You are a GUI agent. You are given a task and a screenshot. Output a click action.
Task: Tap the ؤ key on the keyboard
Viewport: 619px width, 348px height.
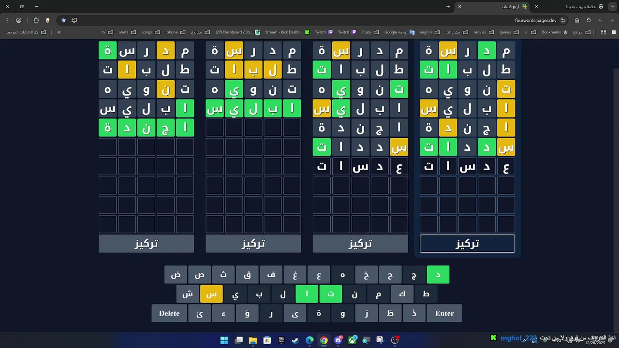pyautogui.click(x=247, y=313)
